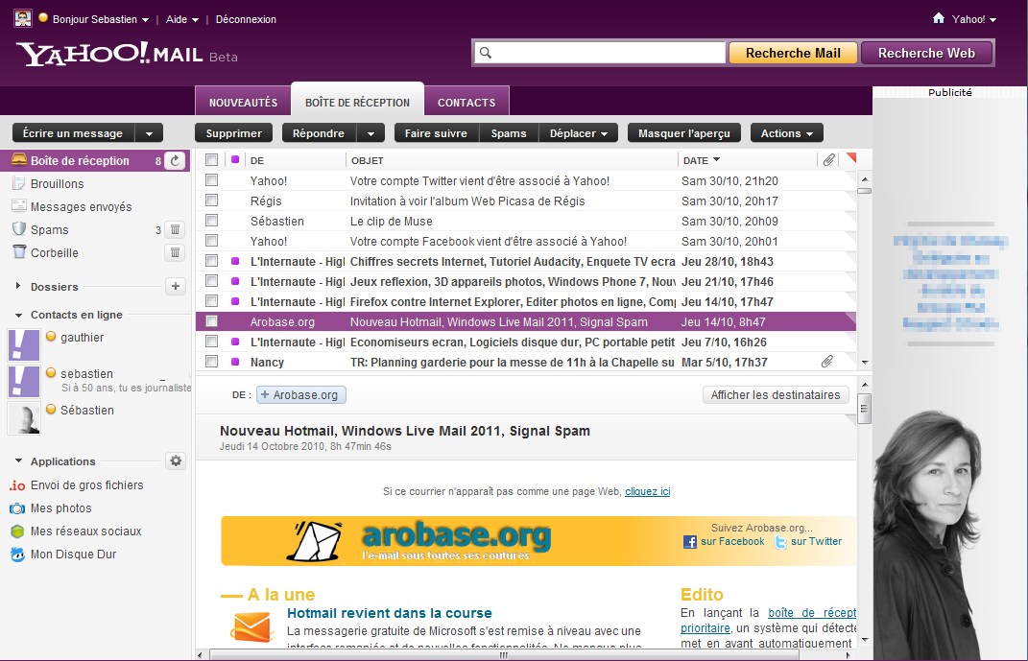Open the Aide dropdown menu
The image size is (1028, 661).
[x=196, y=20]
